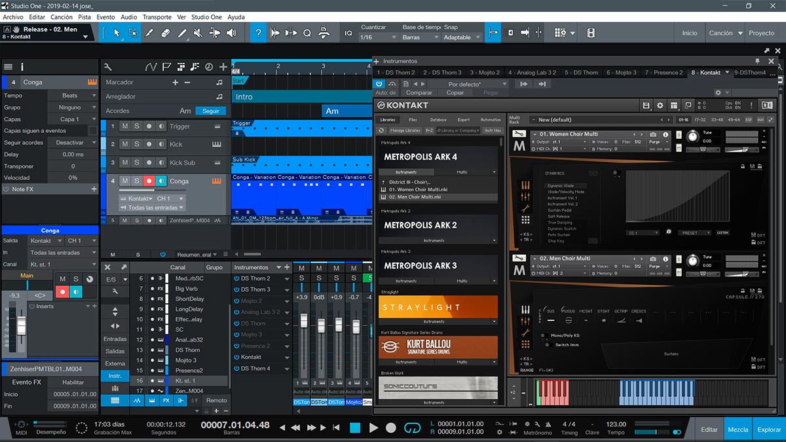Click Inicio button at top right
Image resolution: width=786 pixels, height=442 pixels.
690,33
